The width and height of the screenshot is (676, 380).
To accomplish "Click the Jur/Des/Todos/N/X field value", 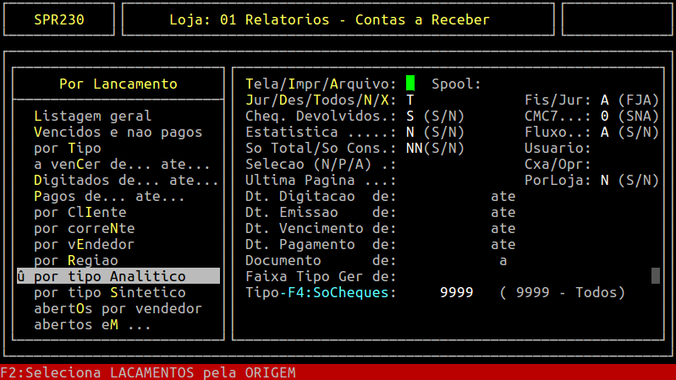I will pos(410,100).
